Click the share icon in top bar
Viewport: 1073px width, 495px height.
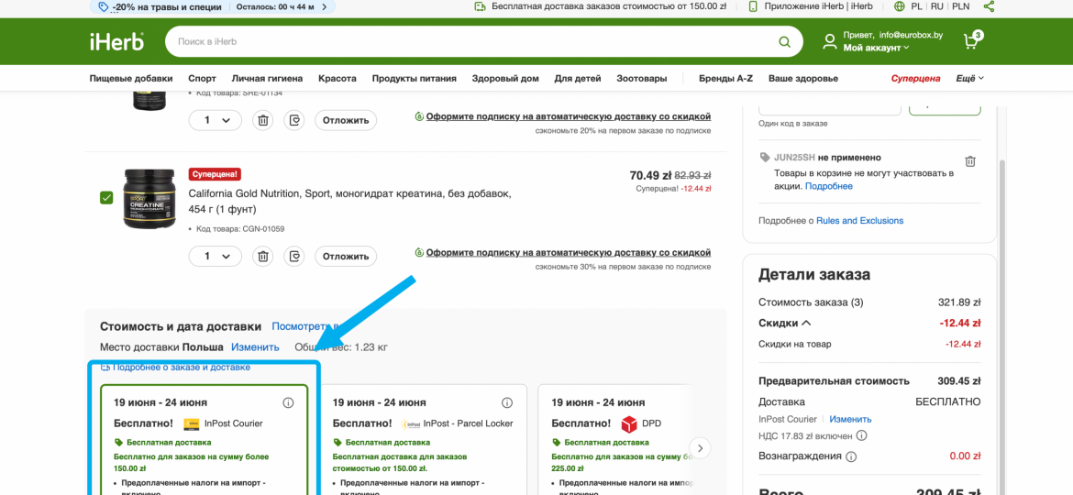(x=988, y=6)
